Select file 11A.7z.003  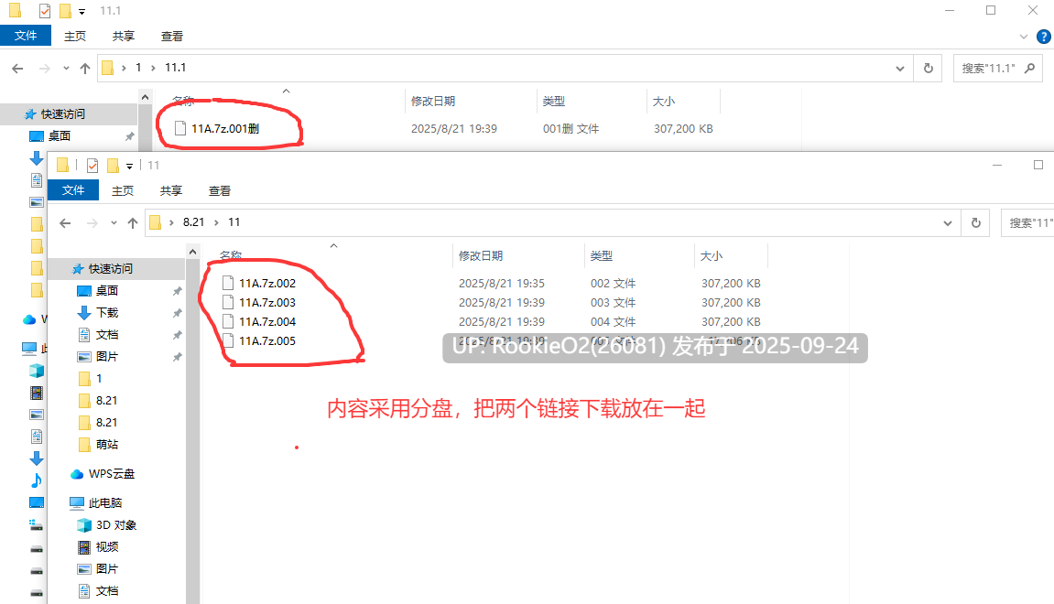coord(267,302)
